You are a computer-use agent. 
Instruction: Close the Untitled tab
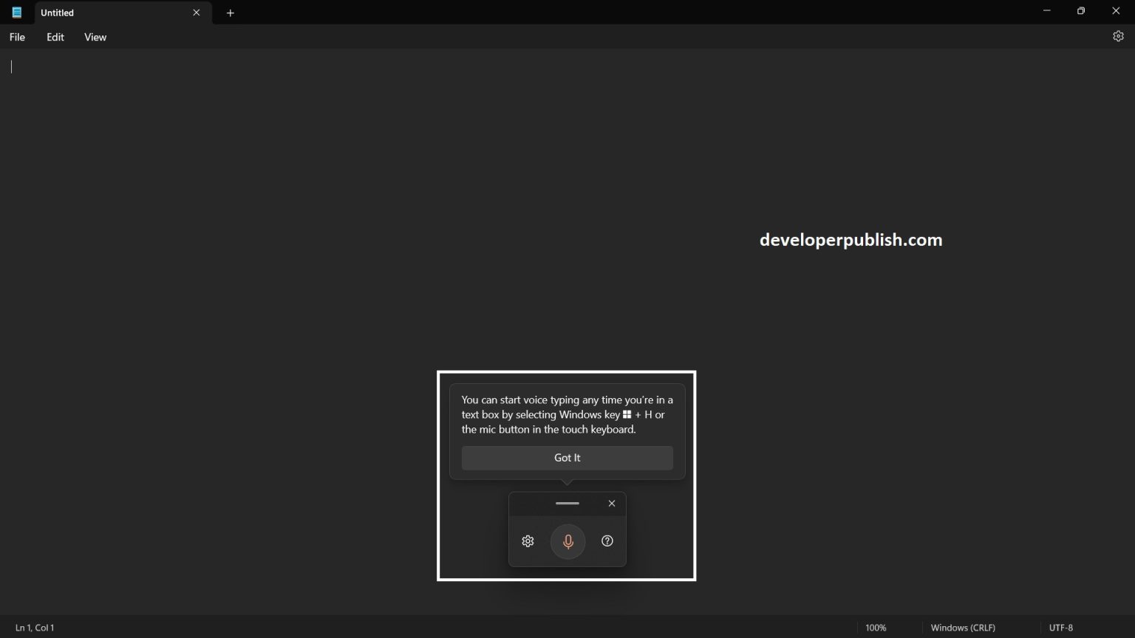point(197,13)
